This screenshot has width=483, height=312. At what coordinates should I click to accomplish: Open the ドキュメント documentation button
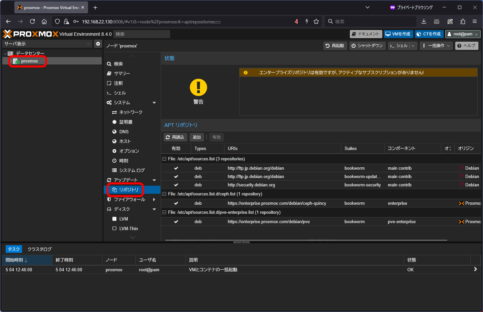[x=366, y=34]
